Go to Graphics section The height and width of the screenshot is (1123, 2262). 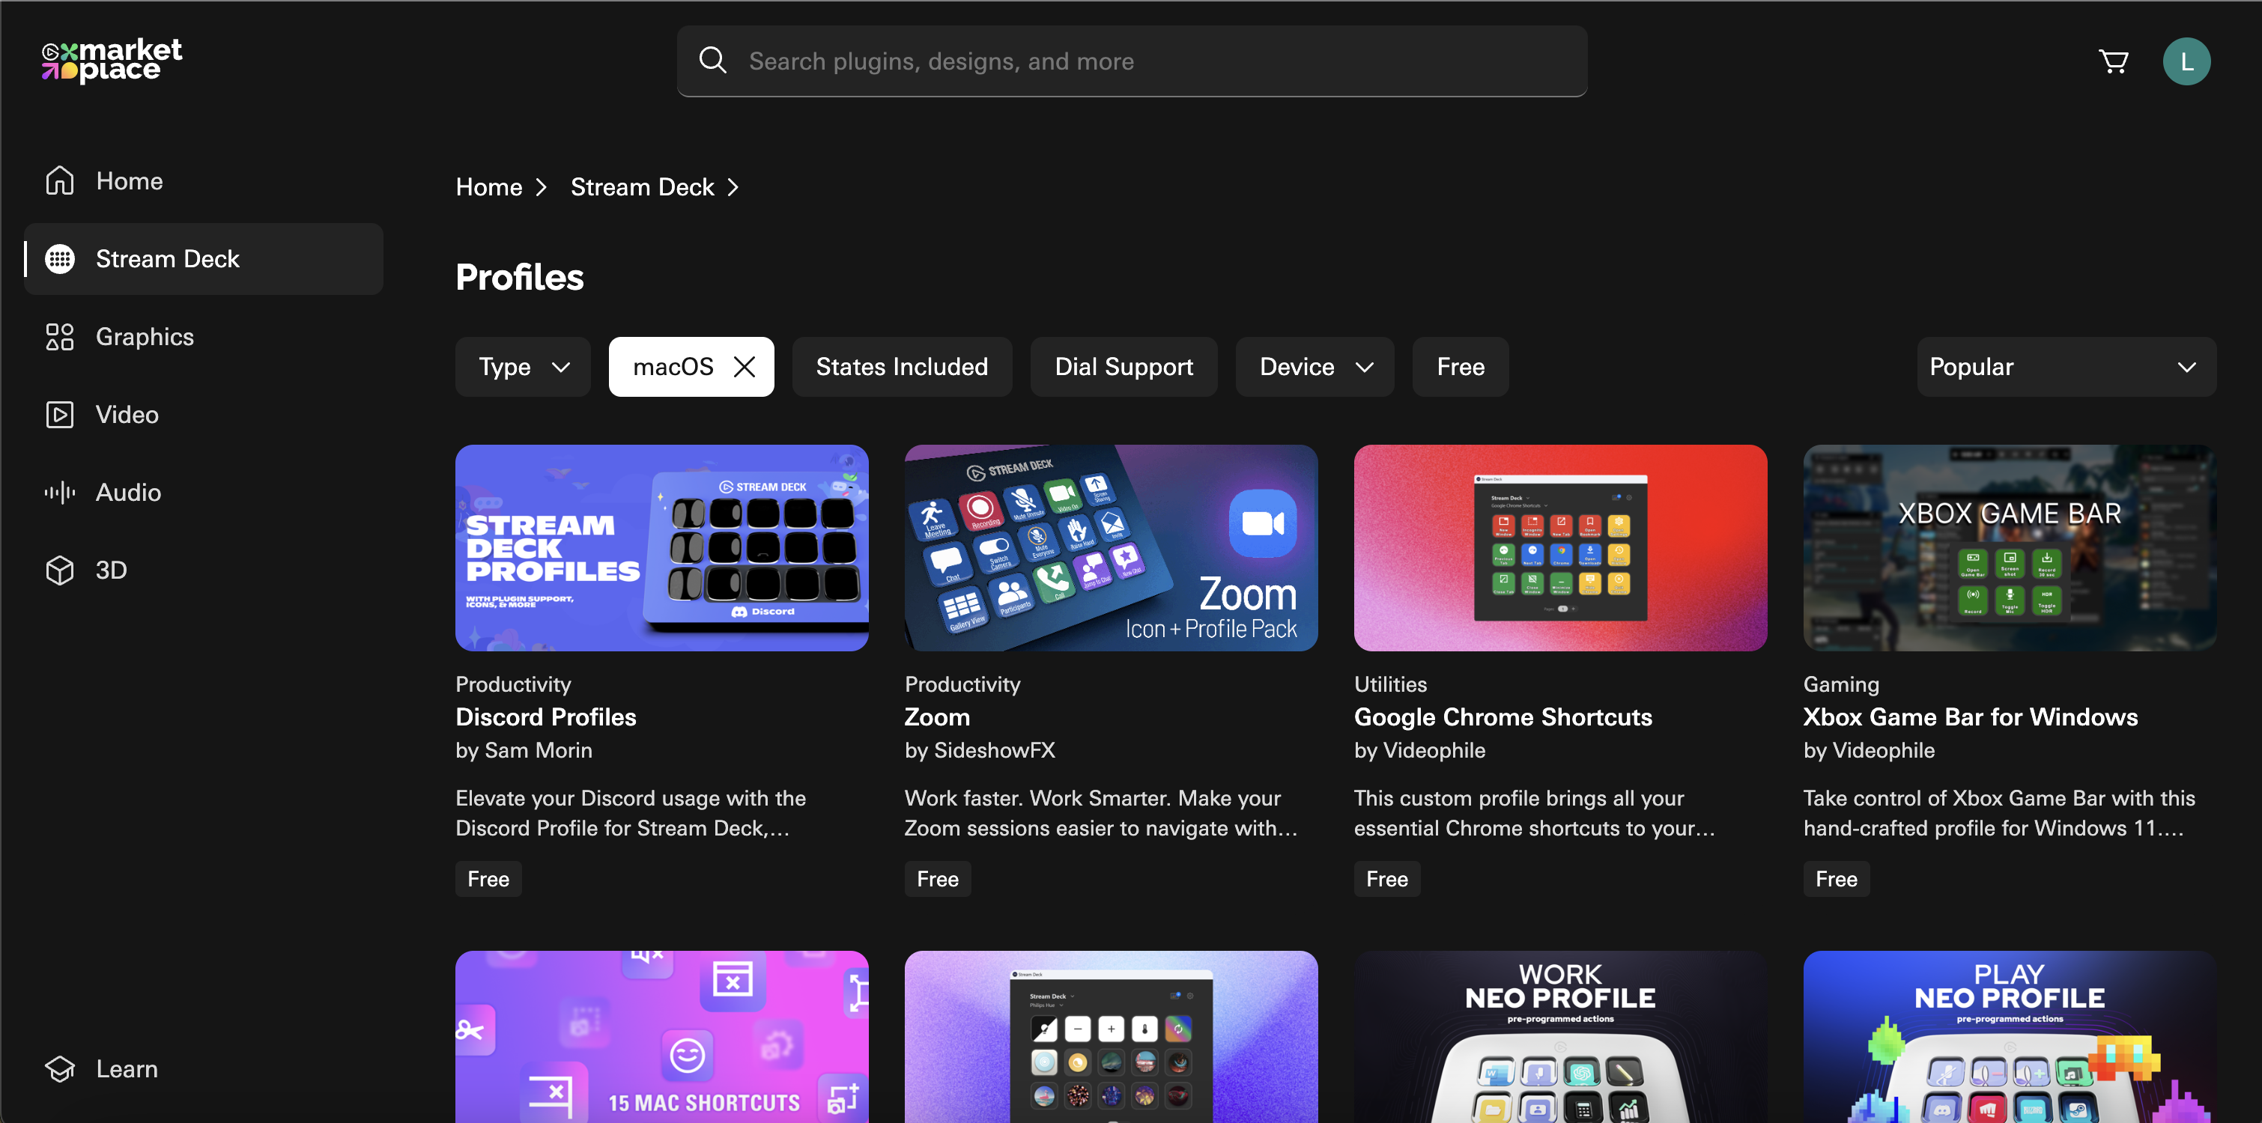(204, 336)
